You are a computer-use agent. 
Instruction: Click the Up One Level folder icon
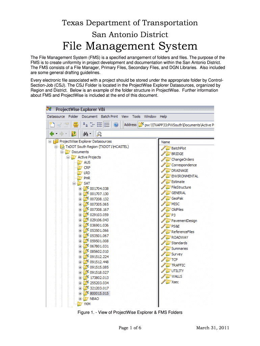[74, 133]
